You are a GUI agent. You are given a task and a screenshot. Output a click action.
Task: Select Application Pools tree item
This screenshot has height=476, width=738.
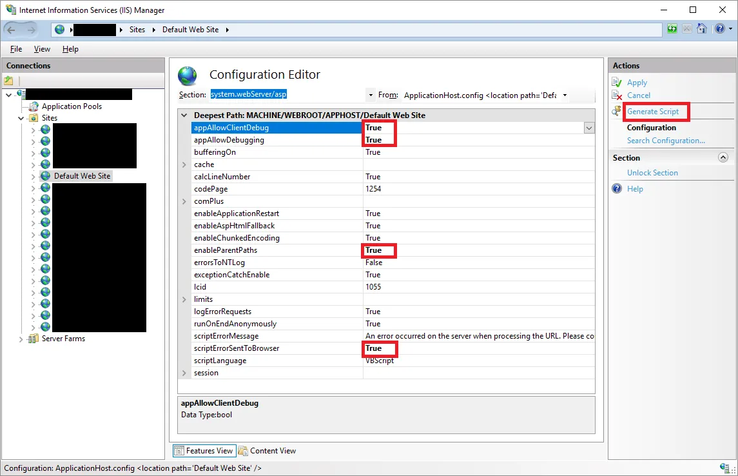(72, 106)
